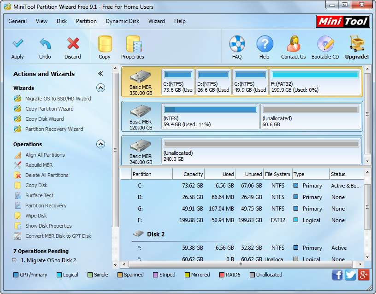Select the D: row in partition table

[x=242, y=197]
